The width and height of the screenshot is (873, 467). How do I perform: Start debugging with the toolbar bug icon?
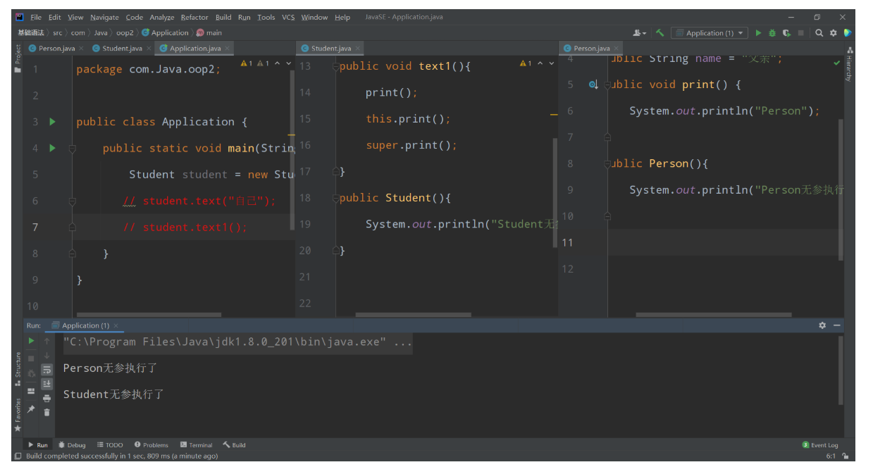pos(772,33)
